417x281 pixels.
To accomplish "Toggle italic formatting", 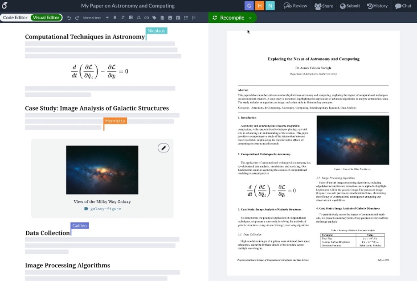I will pyautogui.click(x=123, y=18).
